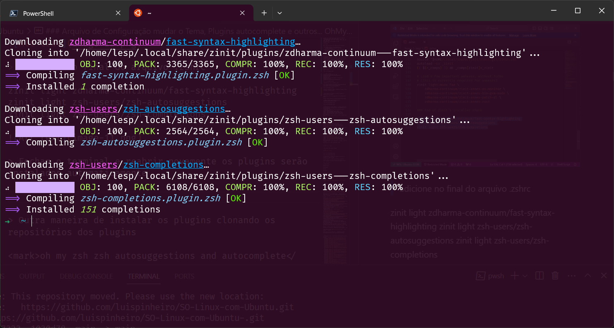Click progress bar on PACK: 2564/2564 line
Viewport: 614px width, 328px height.
pyautogui.click(x=45, y=131)
